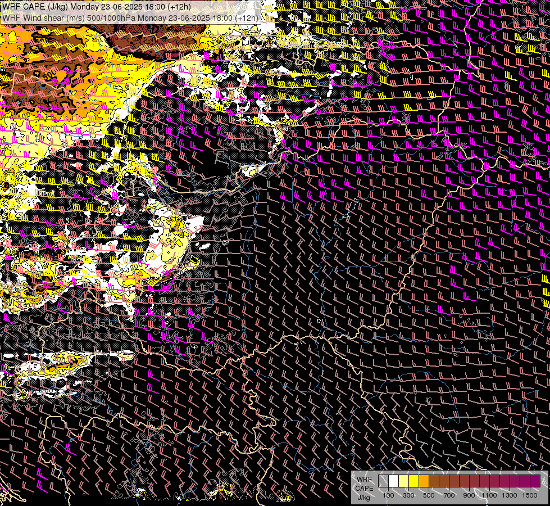Click the '300' legend scale label

(408, 495)
